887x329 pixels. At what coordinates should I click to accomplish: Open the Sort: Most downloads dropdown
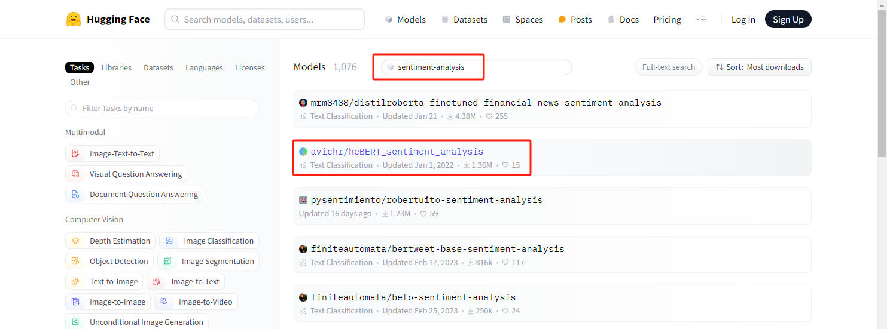tap(760, 67)
